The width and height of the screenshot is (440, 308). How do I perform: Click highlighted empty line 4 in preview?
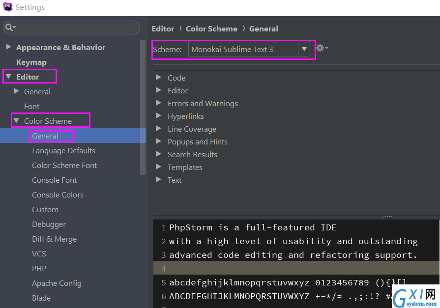296,268
